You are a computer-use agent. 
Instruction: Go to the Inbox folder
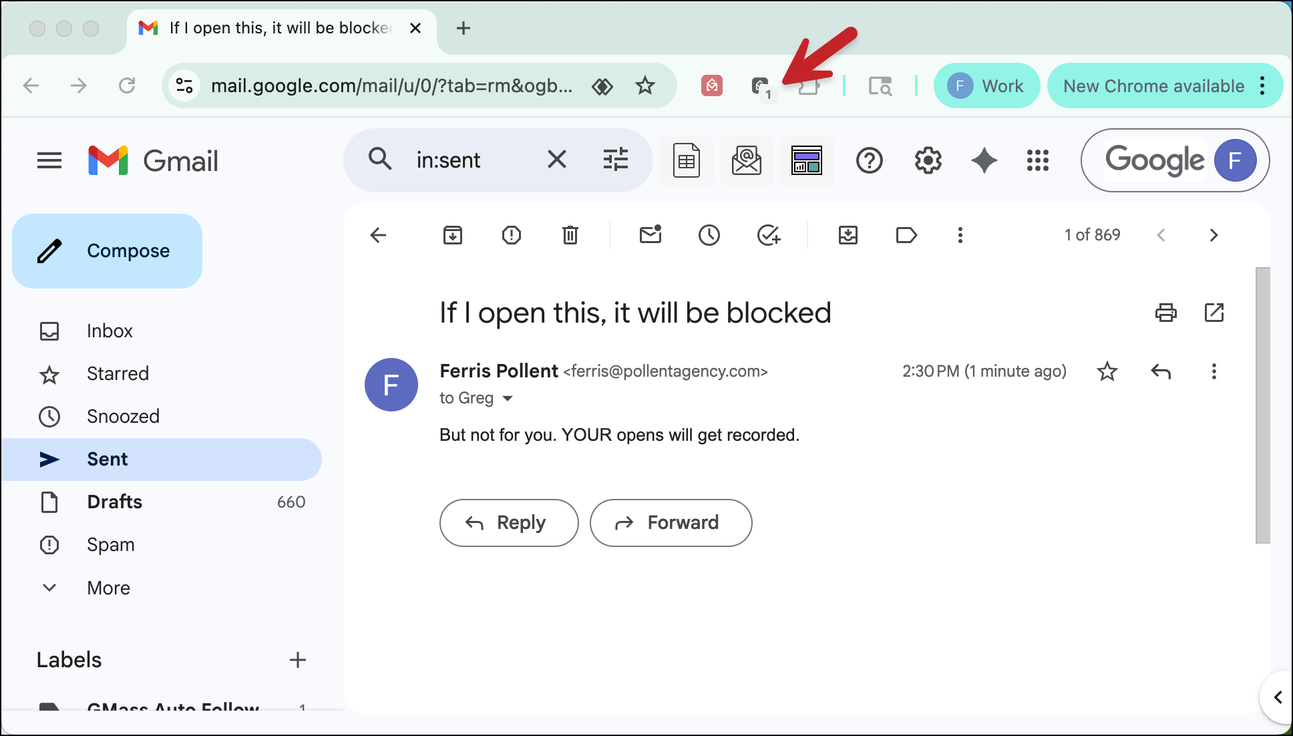click(x=110, y=331)
